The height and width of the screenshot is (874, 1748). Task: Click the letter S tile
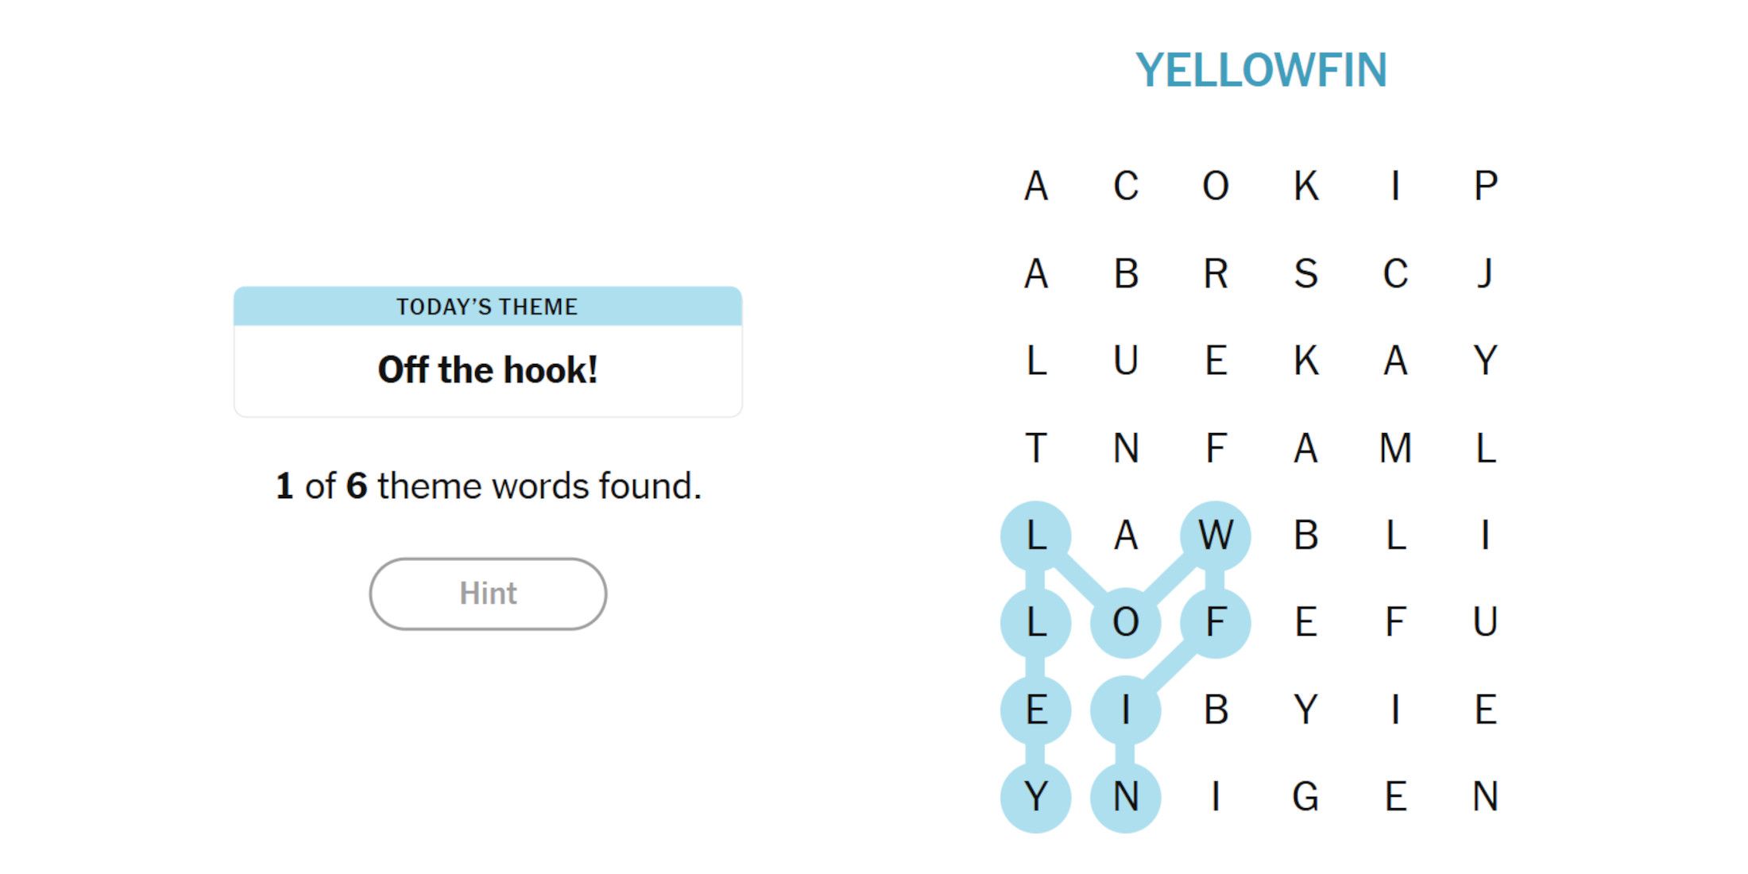[1305, 273]
